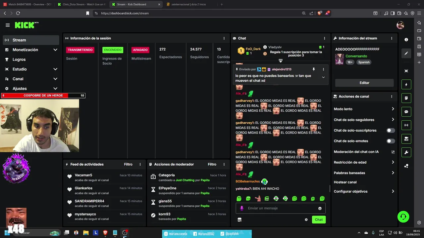Click the wrench tools icon in right rail
This screenshot has width=424, height=238.
406,152
